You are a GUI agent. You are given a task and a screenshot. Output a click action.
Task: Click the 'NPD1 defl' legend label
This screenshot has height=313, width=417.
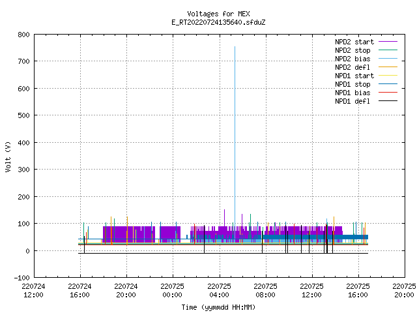tap(352, 101)
